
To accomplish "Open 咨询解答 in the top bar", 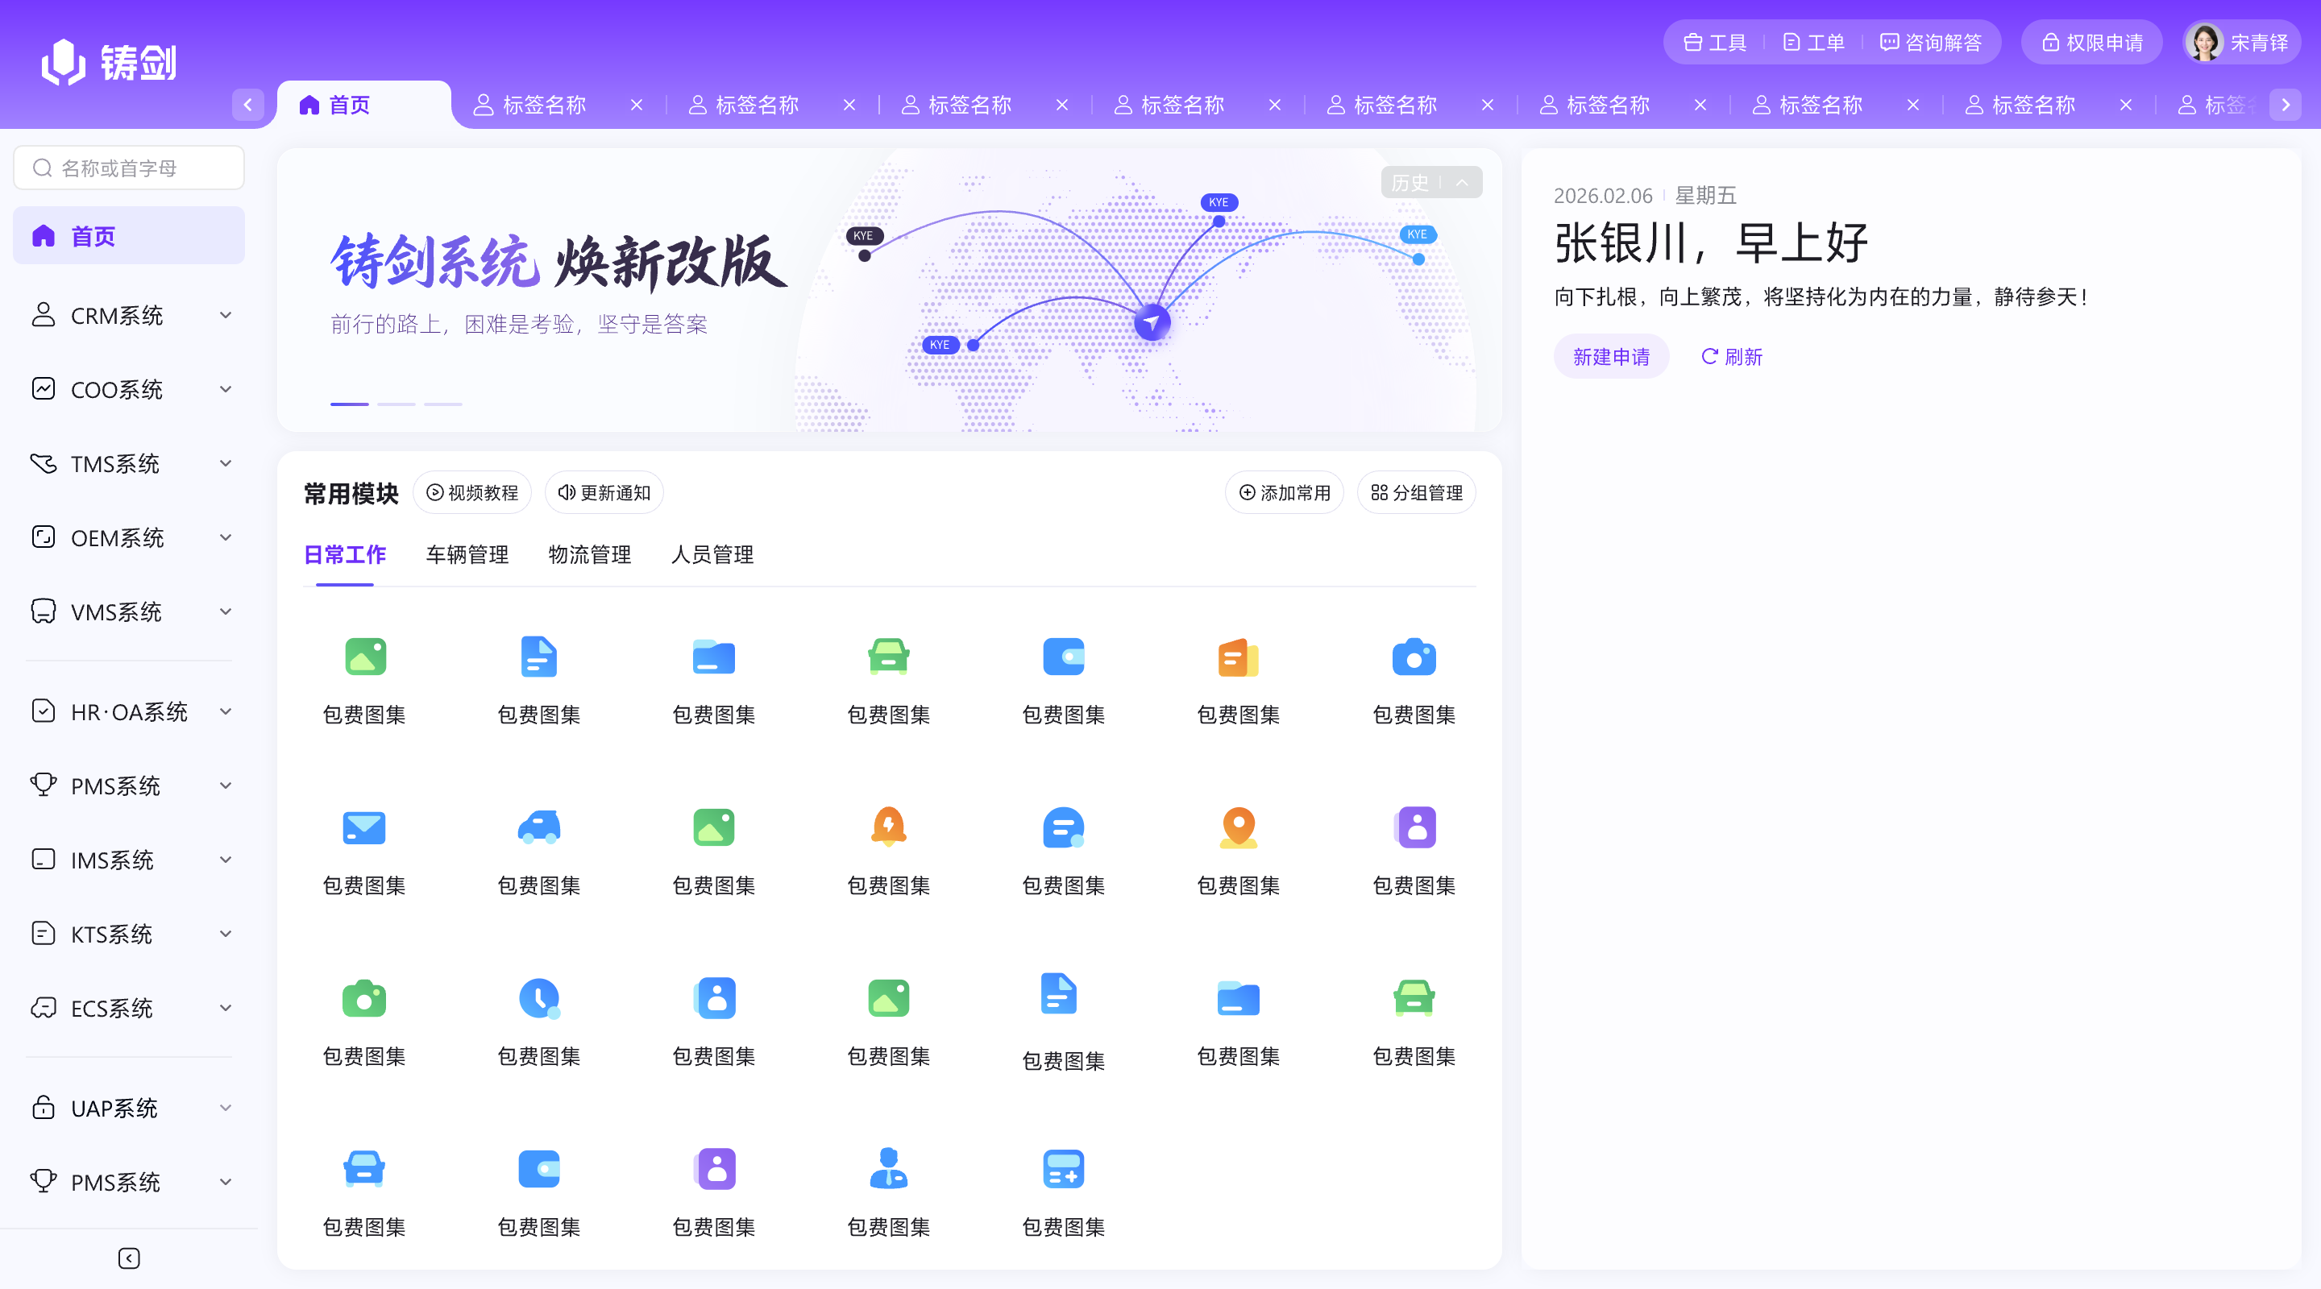I will click(x=1931, y=43).
